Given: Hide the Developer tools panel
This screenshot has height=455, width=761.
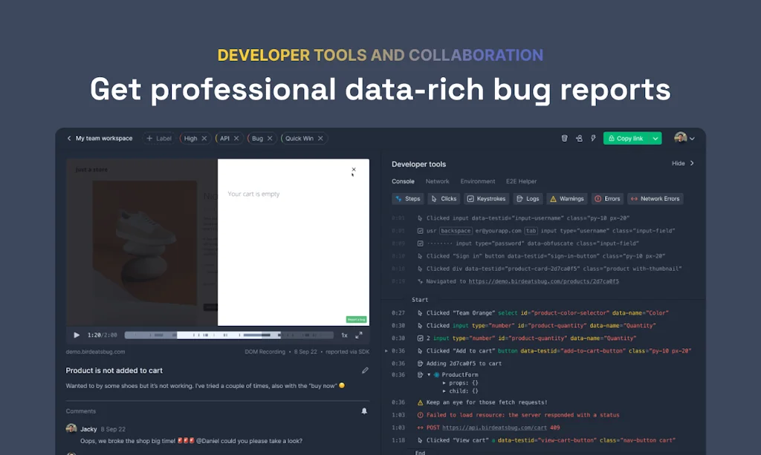Looking at the screenshot, I should 682,163.
